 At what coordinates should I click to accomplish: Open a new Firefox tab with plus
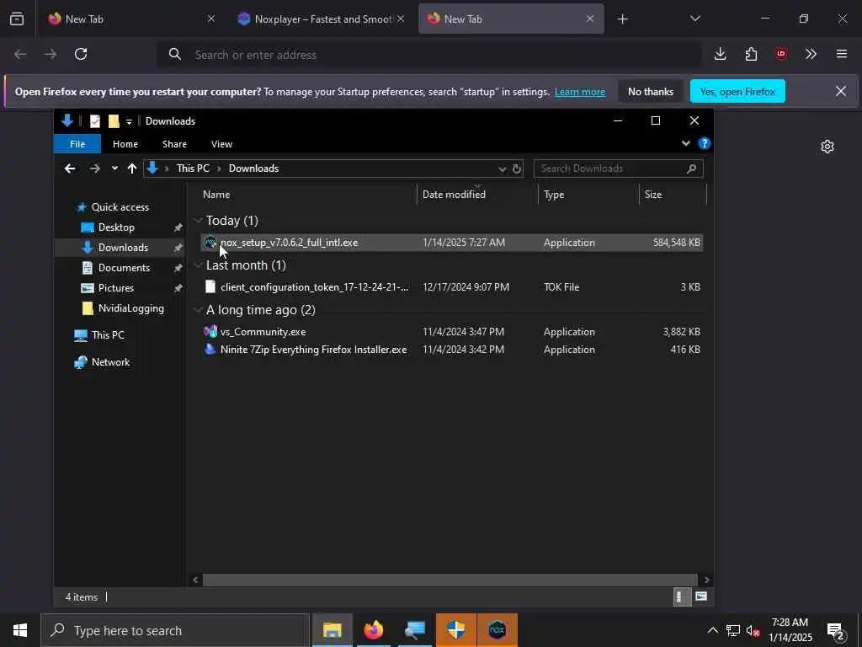622,19
